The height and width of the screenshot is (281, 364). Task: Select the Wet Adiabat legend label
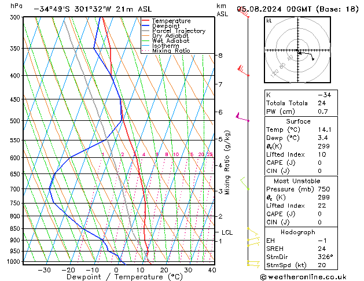click(x=171, y=41)
